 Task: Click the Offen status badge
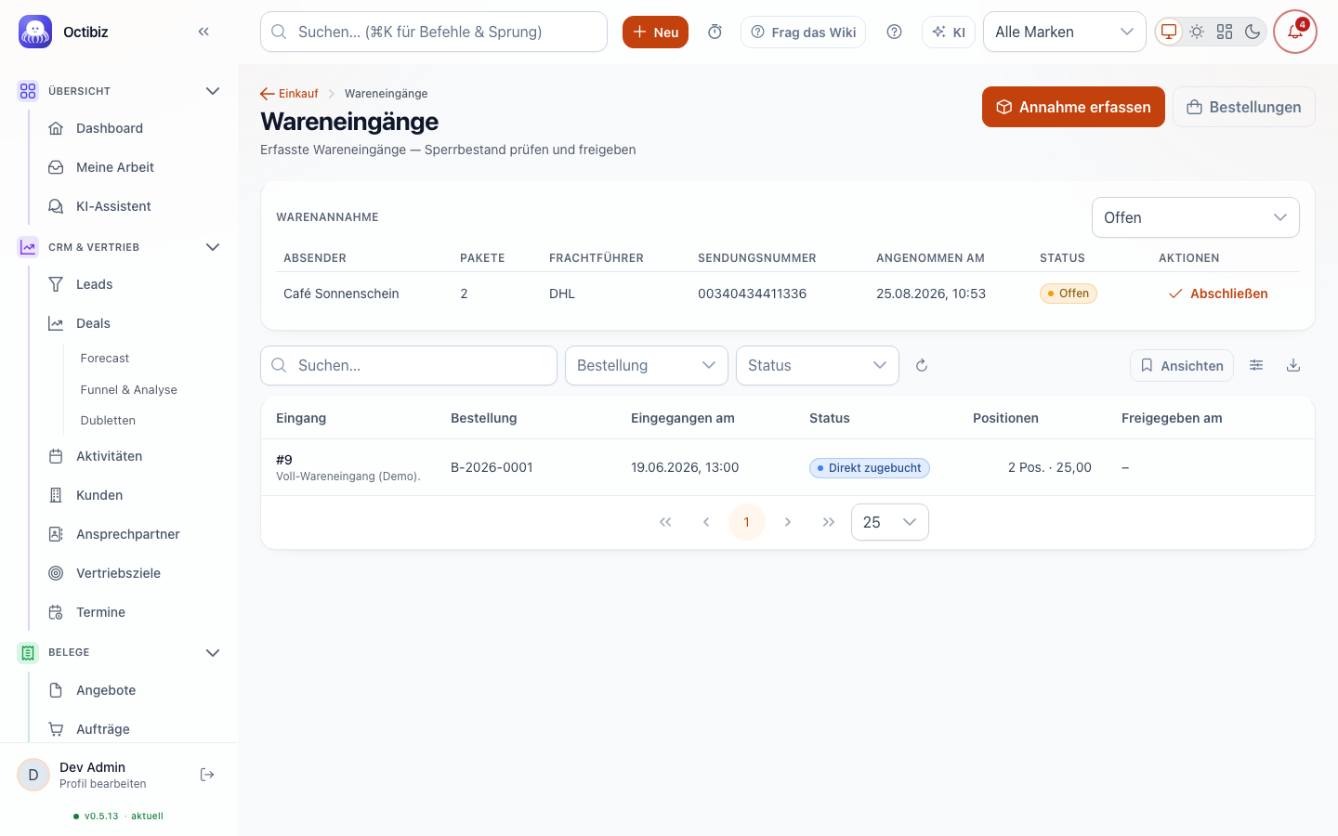tap(1069, 294)
